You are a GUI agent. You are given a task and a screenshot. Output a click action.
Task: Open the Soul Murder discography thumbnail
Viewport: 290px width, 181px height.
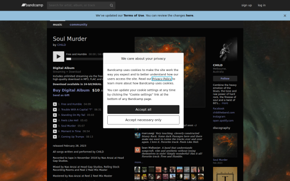[x=225, y=145]
